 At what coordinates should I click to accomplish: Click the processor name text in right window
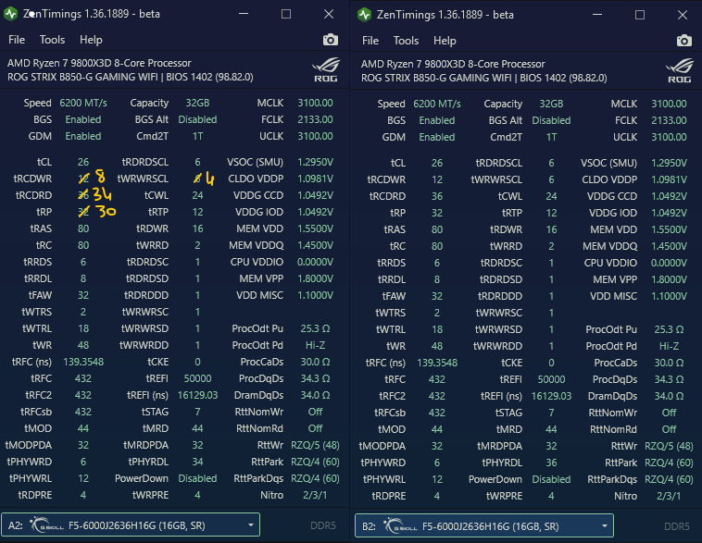click(x=453, y=64)
